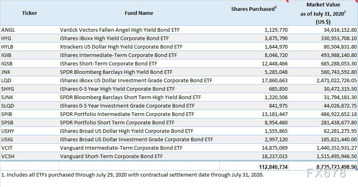Click the Shares Purchased header cell

point(254,13)
